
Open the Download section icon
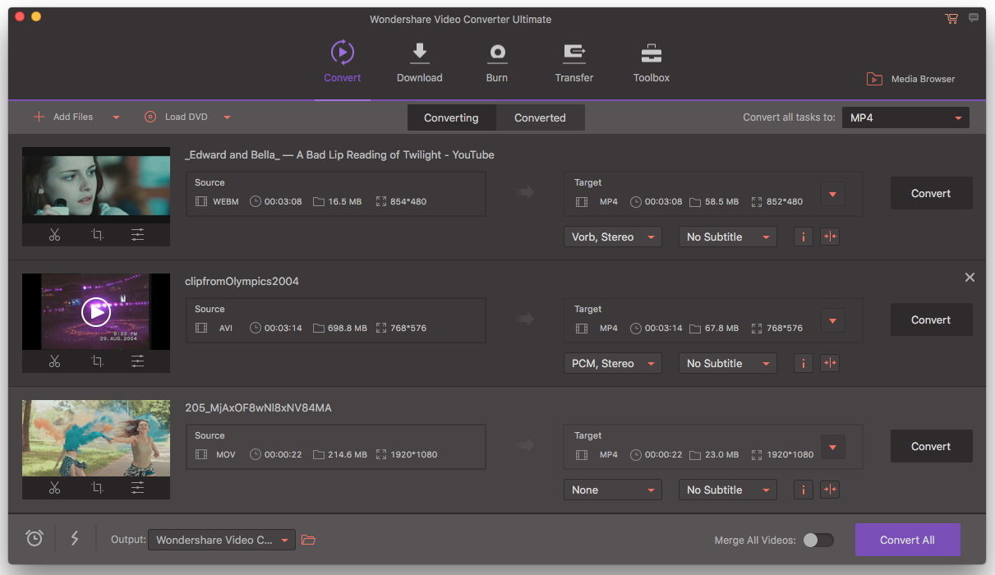pyautogui.click(x=420, y=53)
